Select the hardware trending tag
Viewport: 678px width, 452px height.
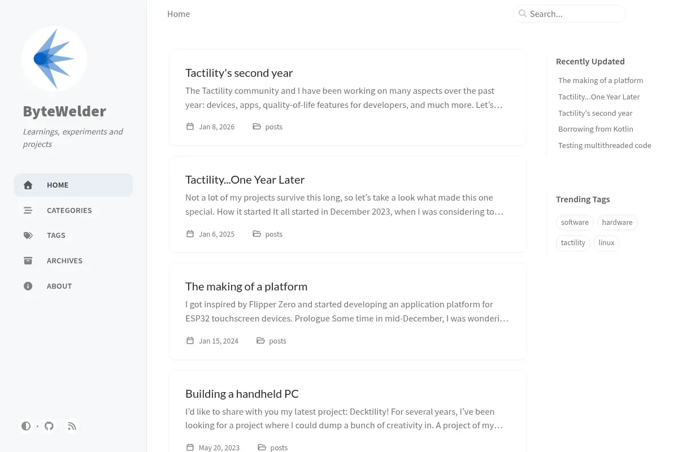tap(617, 223)
